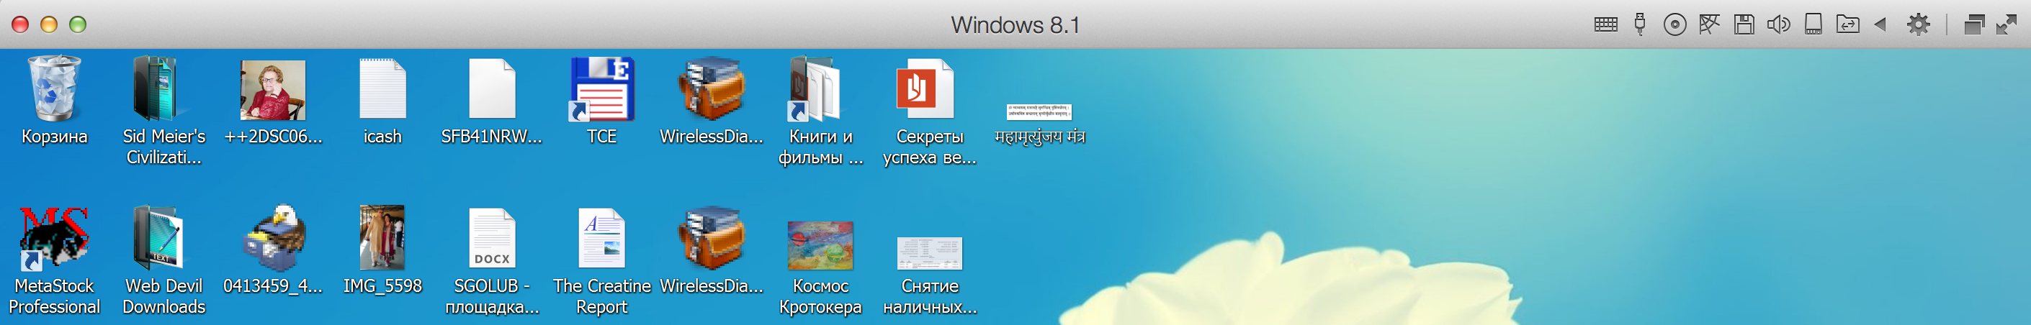
Task: Select the Sid Meier's Civilization icon
Action: (163, 89)
